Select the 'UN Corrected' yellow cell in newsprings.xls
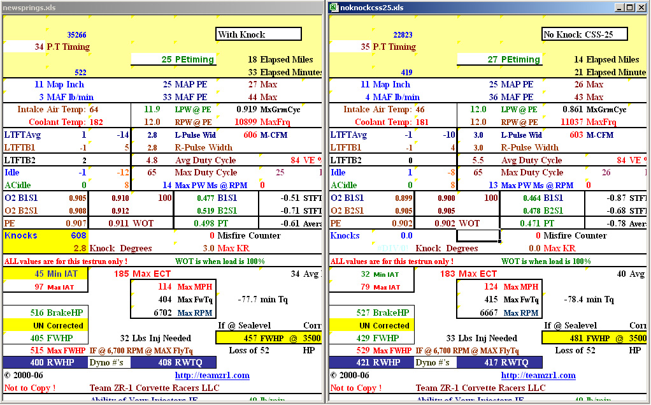Screen dimensions: 651x405 (x=45, y=325)
